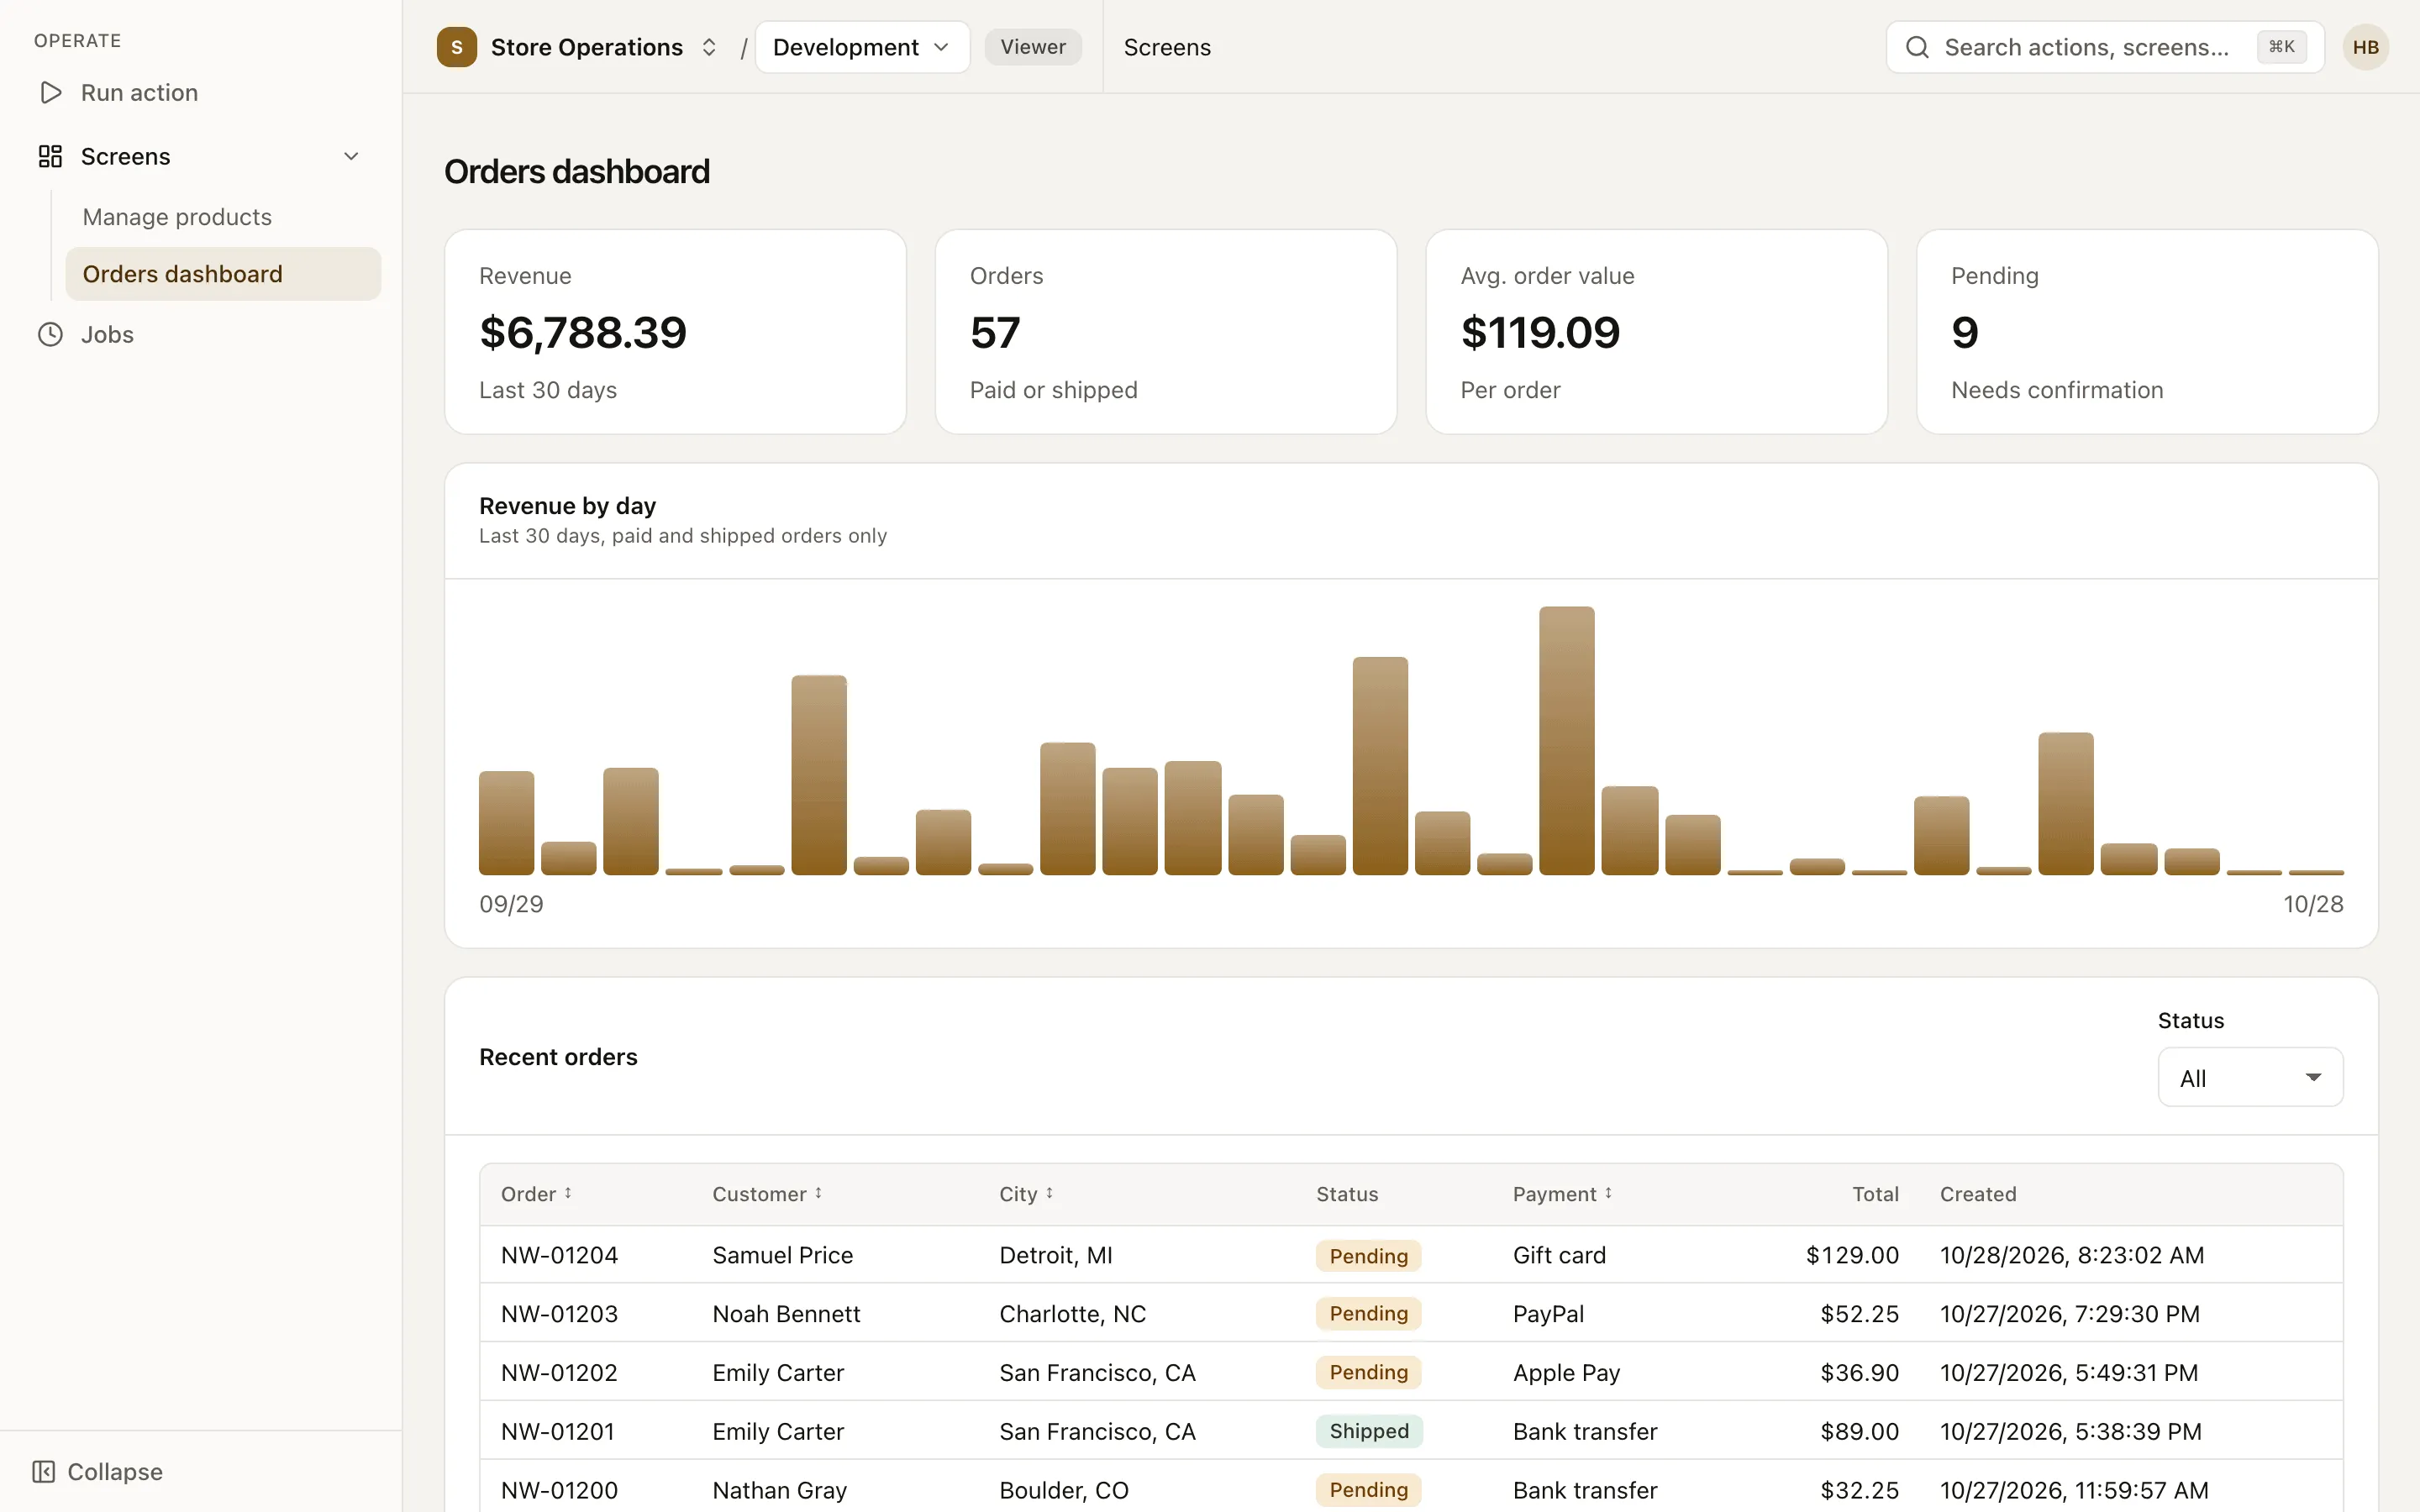
Task: Click the Avg. order value $119.09 card
Action: tap(1656, 332)
